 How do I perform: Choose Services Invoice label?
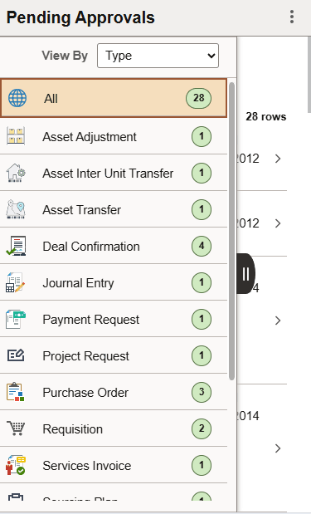click(x=87, y=466)
